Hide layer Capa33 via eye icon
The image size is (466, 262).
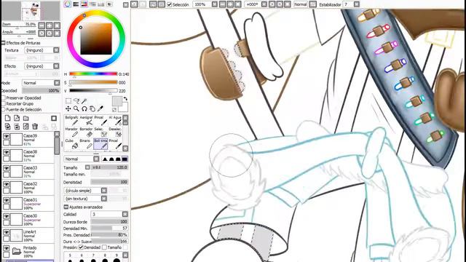[7, 168]
